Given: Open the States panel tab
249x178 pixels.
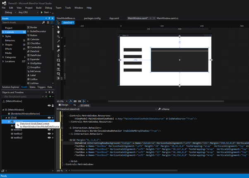Looking at the screenshot, I should click(x=33, y=87).
